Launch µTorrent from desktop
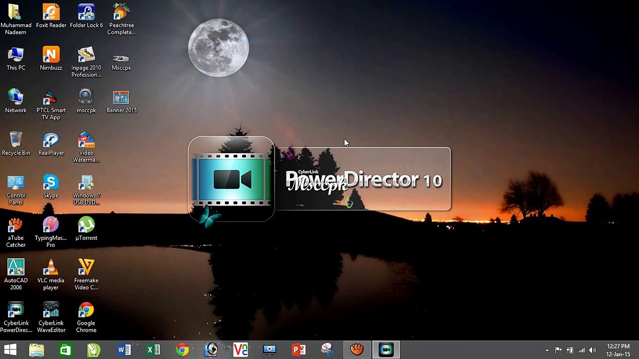 86,228
